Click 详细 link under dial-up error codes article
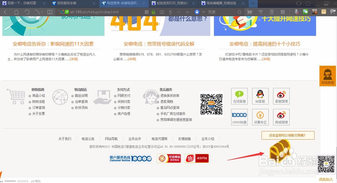 click(132, 59)
